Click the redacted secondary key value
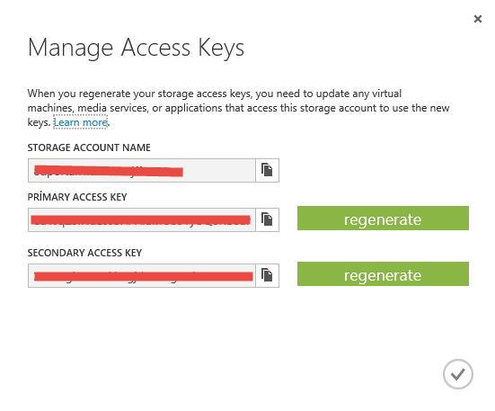 (144, 276)
